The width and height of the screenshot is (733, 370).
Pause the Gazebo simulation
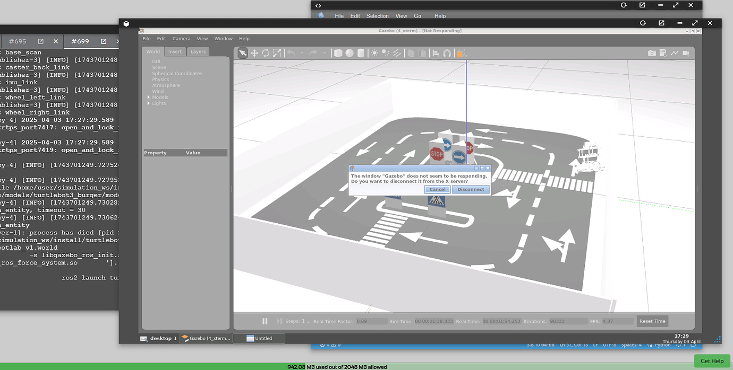click(x=265, y=321)
